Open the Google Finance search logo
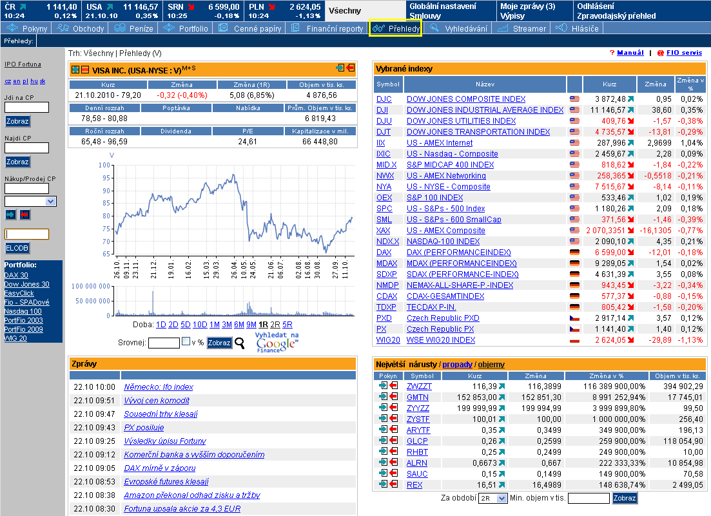 (x=277, y=343)
